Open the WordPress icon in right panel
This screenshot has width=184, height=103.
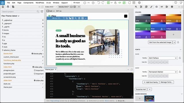(x=172, y=7)
